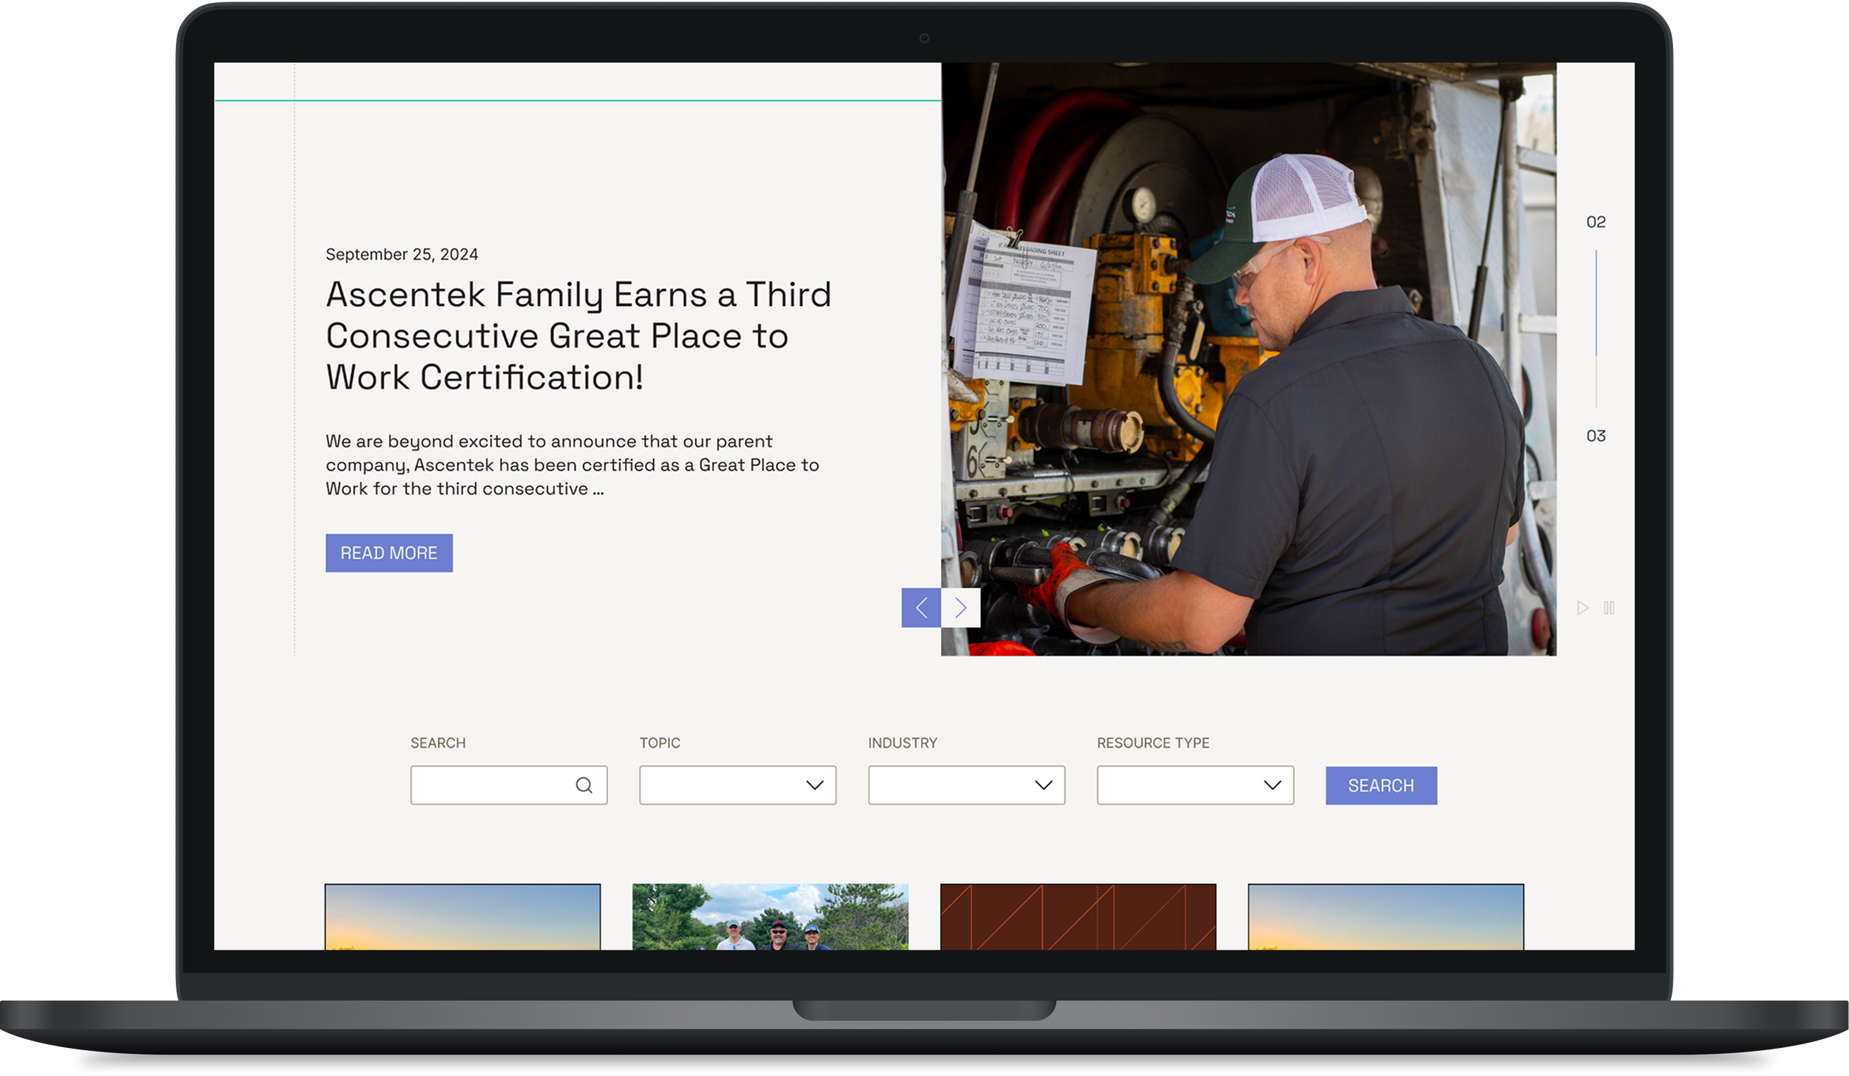Open the Topic dropdown
1849x1076 pixels.
[x=737, y=785]
